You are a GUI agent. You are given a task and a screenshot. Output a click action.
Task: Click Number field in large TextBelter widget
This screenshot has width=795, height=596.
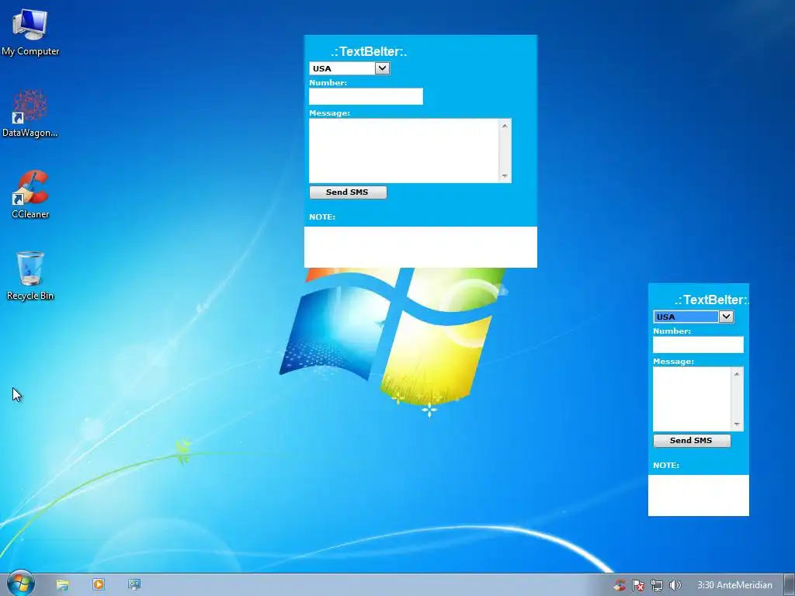(x=366, y=96)
